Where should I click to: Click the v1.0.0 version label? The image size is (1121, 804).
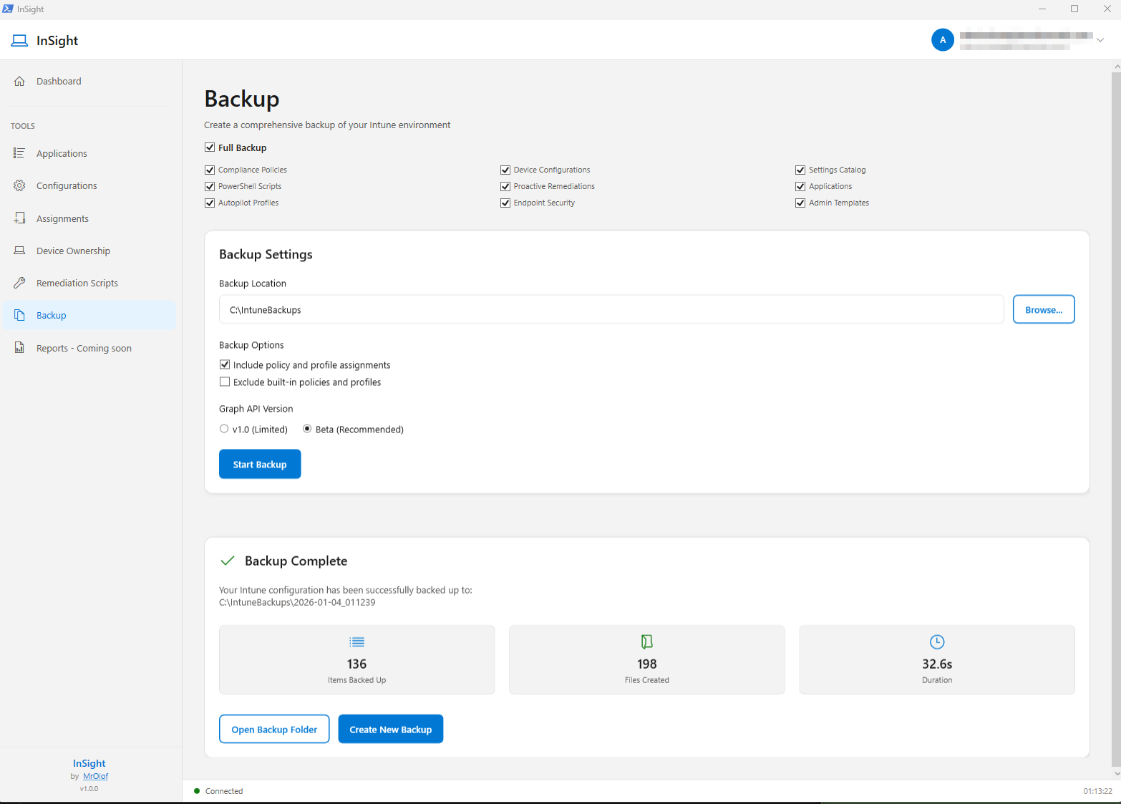(x=89, y=789)
